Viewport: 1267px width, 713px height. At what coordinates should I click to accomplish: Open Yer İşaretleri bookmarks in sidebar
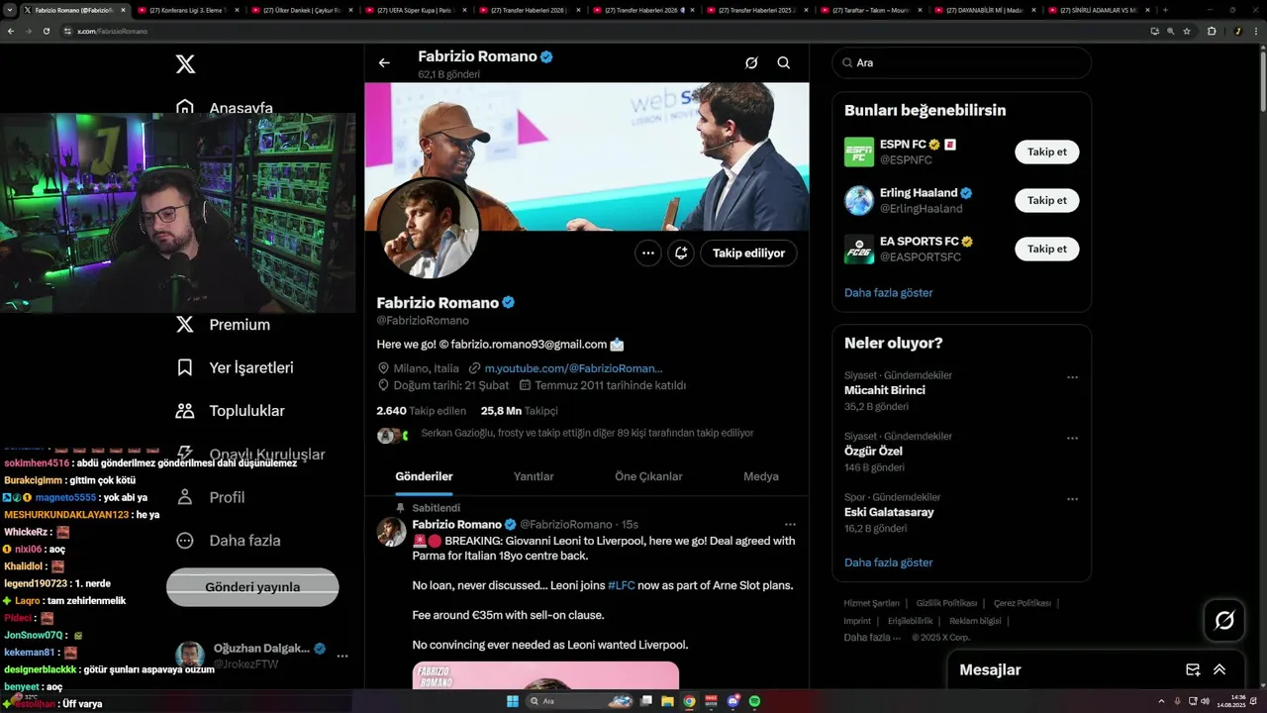235,367
